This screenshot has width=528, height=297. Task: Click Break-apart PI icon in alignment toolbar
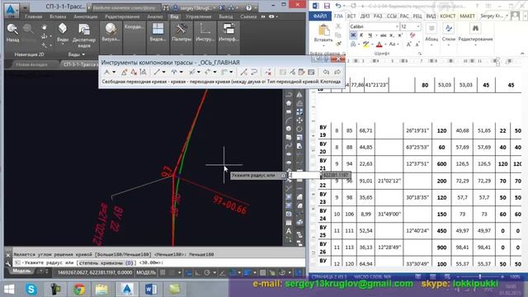[x=143, y=72]
